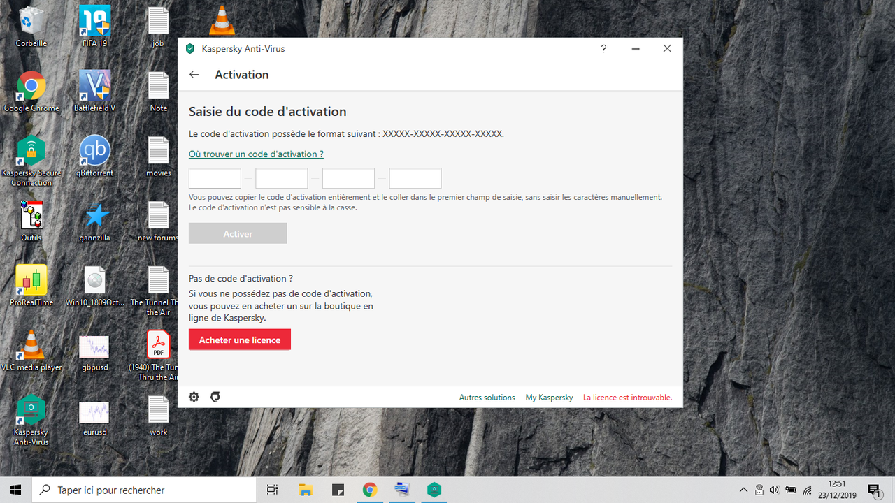Click the second activation code field
Image resolution: width=895 pixels, height=503 pixels.
282,178
